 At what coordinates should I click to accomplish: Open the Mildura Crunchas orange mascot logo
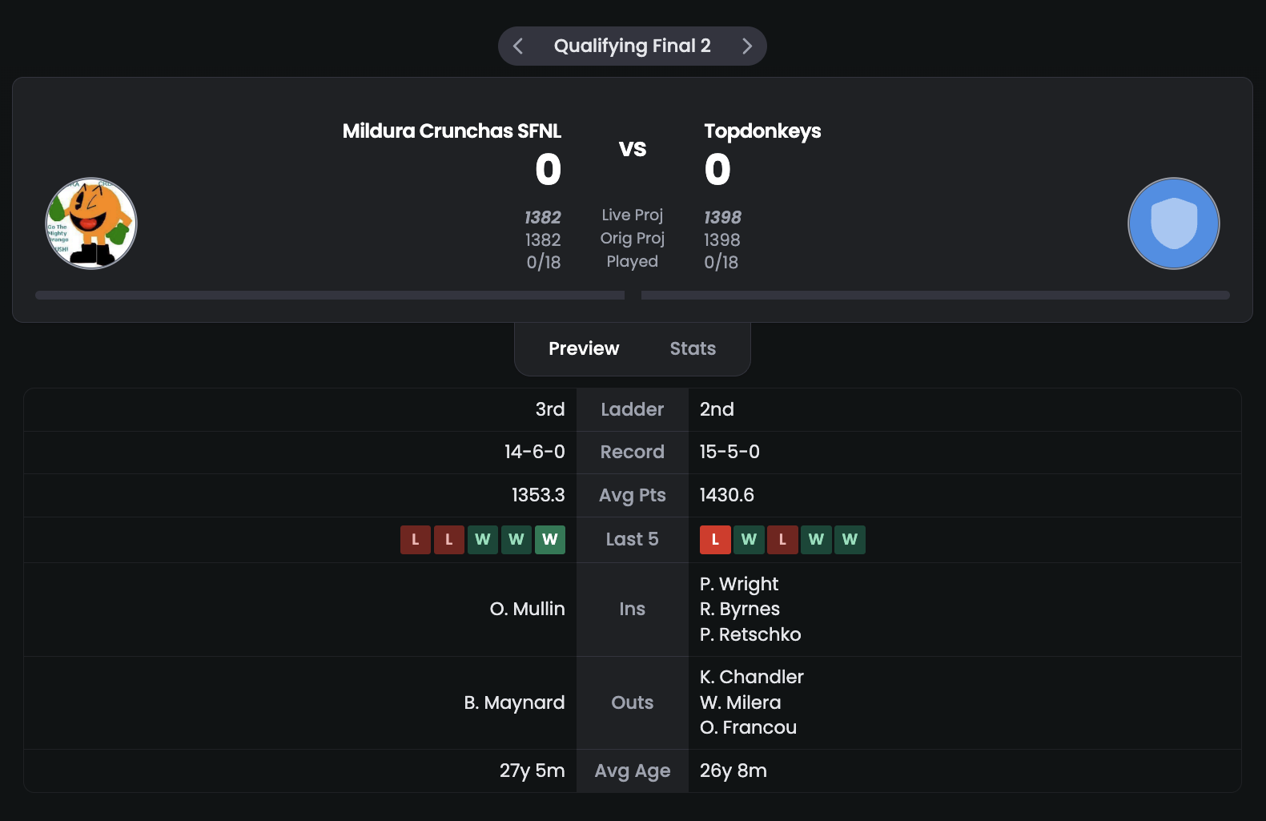click(91, 223)
